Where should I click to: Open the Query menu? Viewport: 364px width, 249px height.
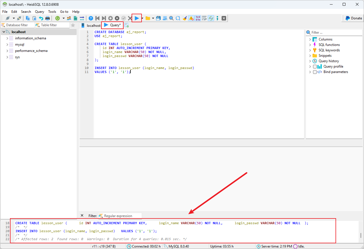40,12
